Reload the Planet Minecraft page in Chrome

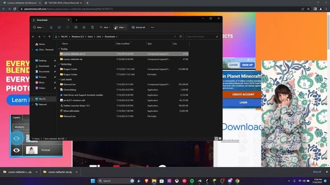[x=15, y=9]
